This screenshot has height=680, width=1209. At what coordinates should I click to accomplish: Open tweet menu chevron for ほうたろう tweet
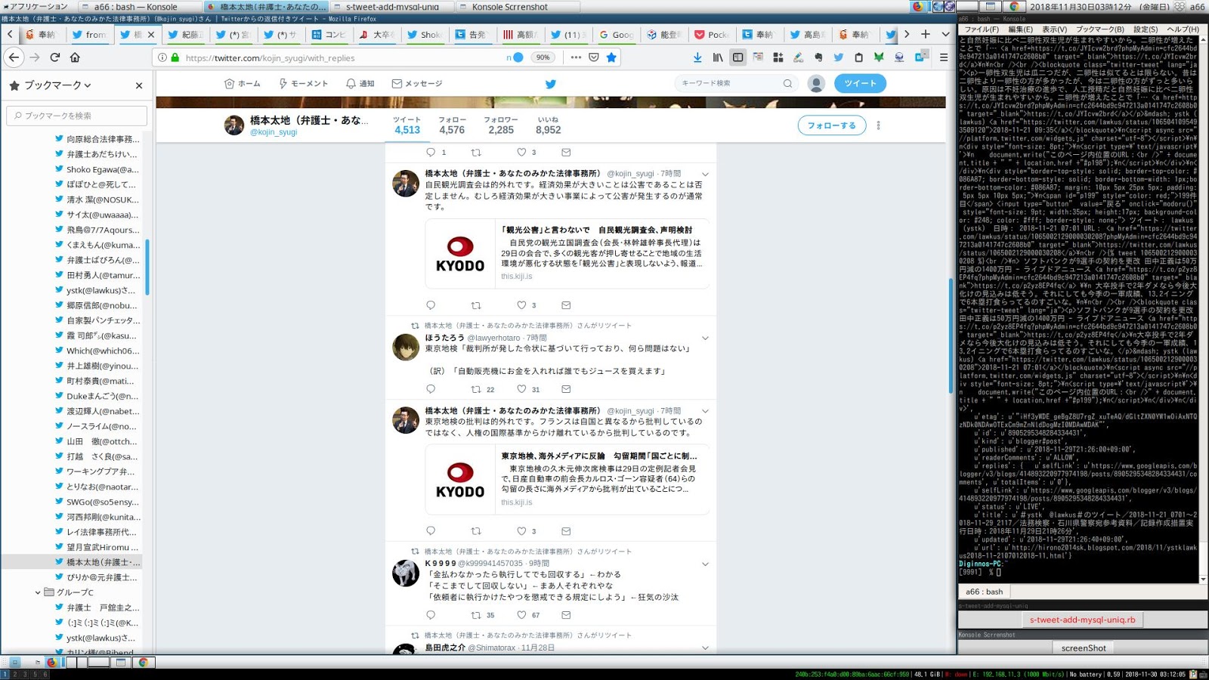point(705,338)
